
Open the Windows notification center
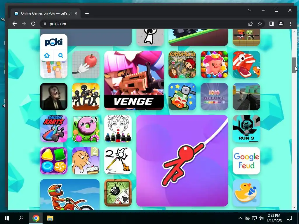(x=289, y=218)
